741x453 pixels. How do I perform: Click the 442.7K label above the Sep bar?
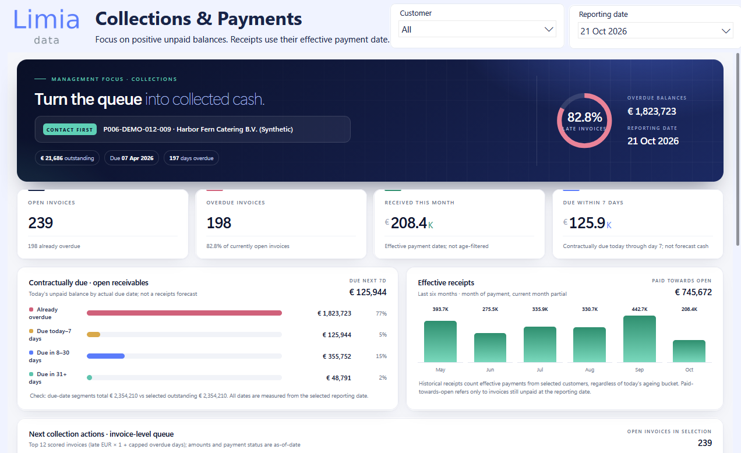[x=640, y=309]
